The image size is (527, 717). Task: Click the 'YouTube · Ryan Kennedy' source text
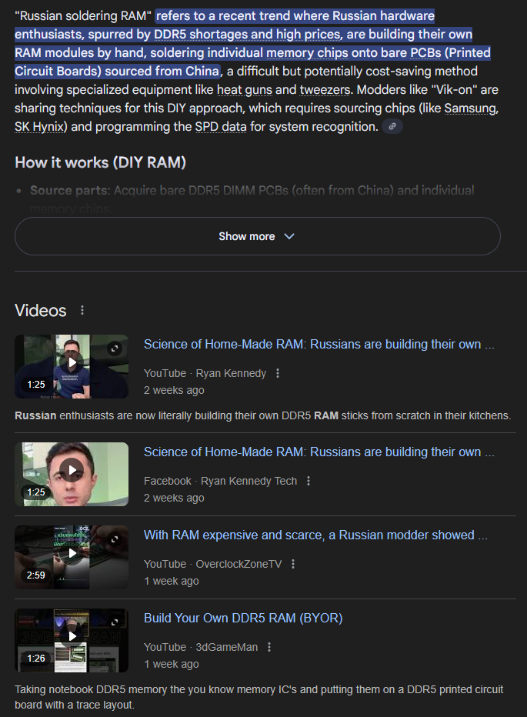205,373
